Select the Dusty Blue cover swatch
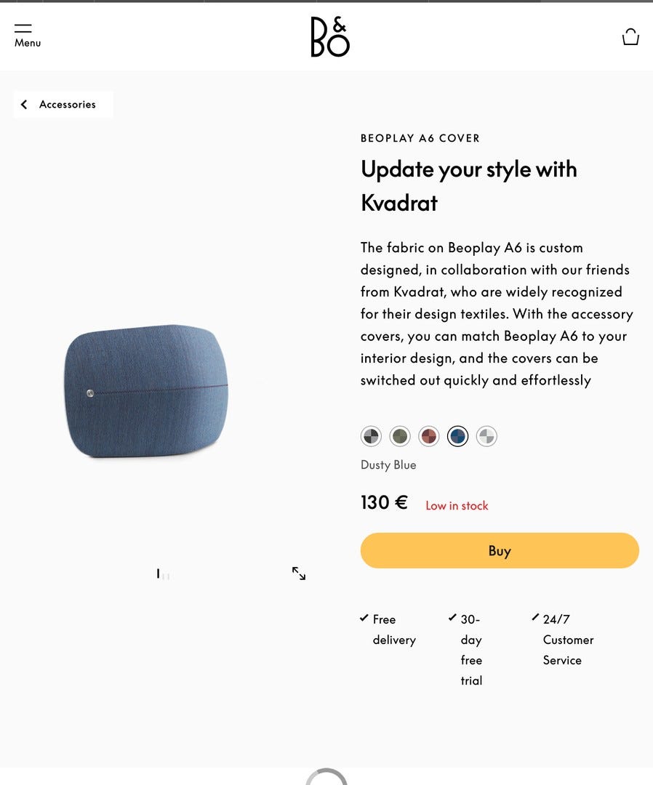The height and width of the screenshot is (785, 653). point(457,436)
